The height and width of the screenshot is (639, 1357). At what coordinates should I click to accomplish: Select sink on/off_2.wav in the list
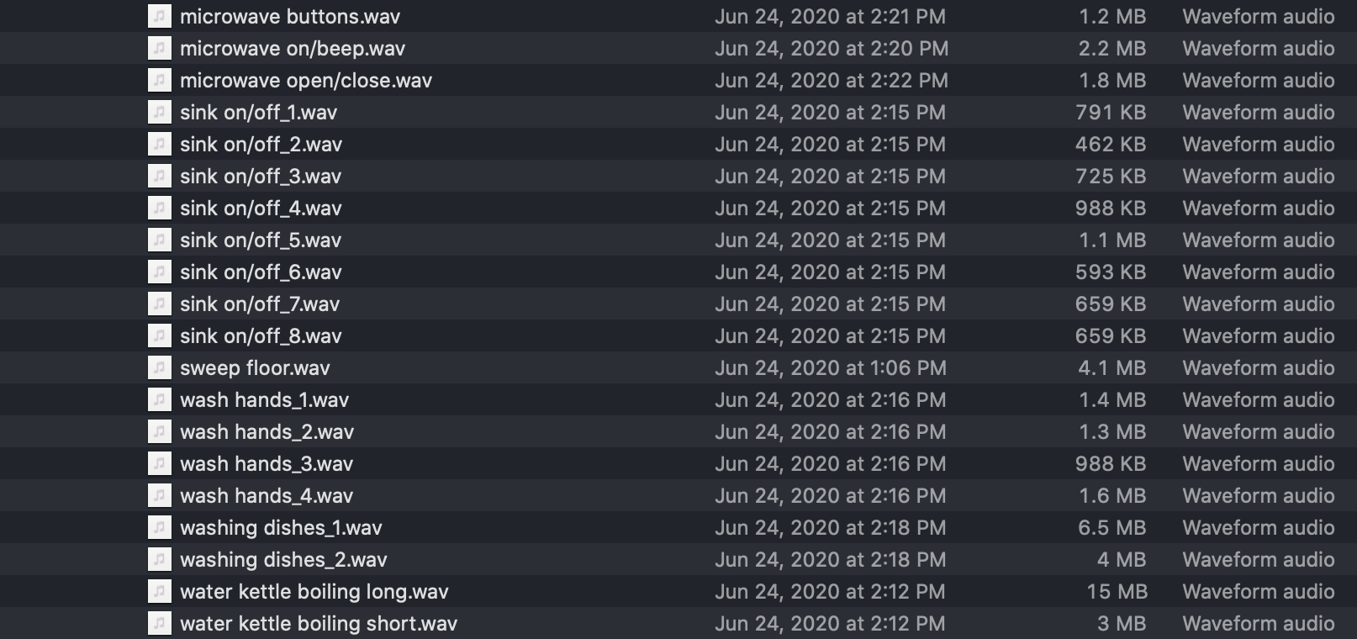261,145
